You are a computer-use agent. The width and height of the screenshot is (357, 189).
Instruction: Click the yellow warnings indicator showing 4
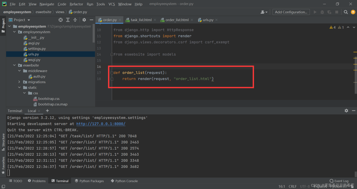333,27
